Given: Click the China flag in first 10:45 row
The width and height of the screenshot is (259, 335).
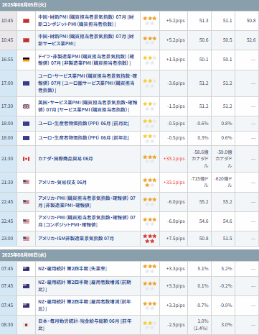Looking at the screenshot, I should coord(26,21).
